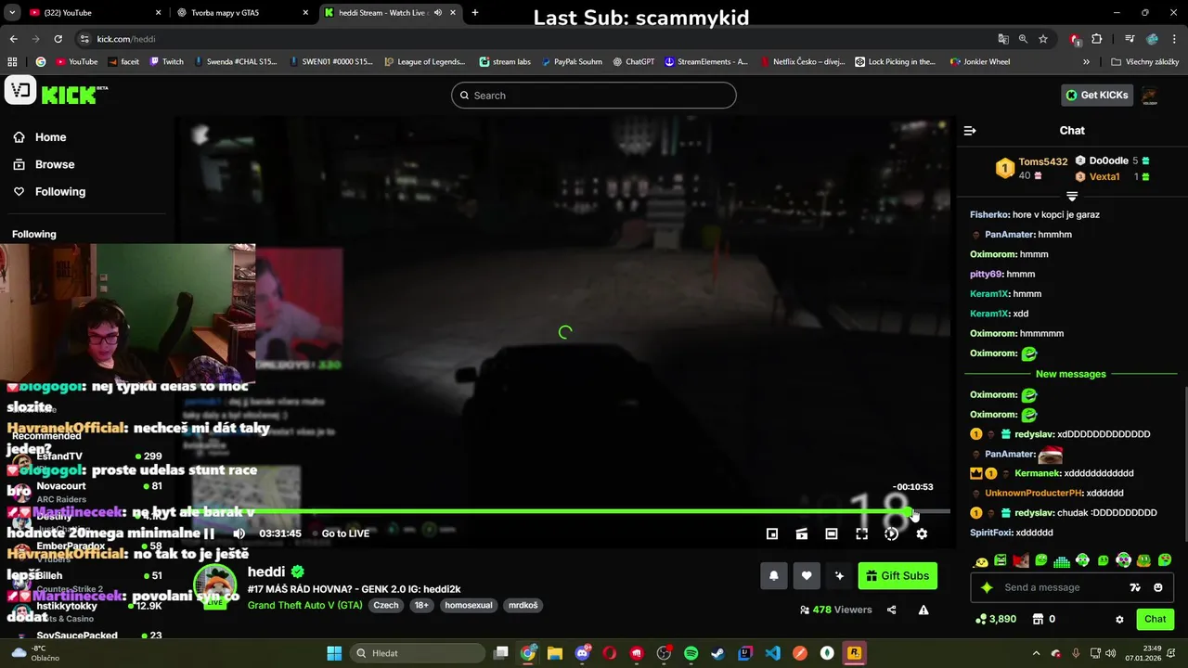1188x668 pixels.
Task: Open the playback speed control icon
Action: coord(891,533)
